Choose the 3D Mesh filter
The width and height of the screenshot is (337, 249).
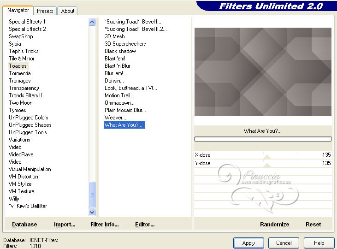[114, 36]
